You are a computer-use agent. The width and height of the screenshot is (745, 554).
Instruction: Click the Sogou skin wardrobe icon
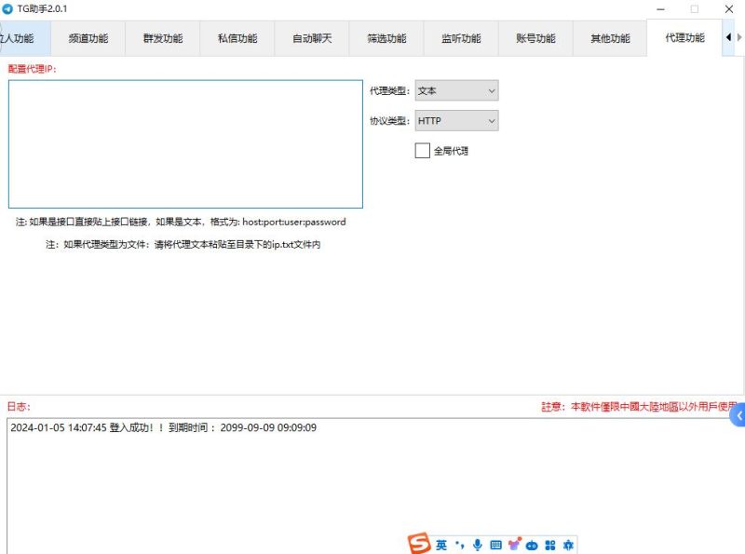[x=514, y=545]
